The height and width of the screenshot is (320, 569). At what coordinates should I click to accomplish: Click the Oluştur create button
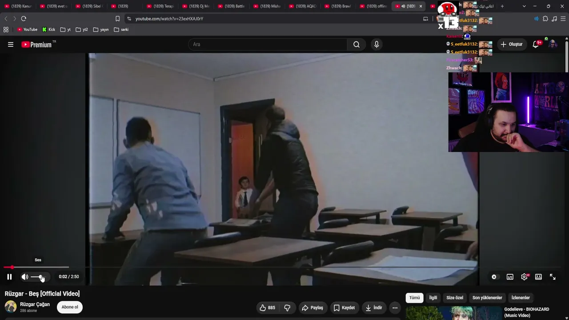click(512, 44)
